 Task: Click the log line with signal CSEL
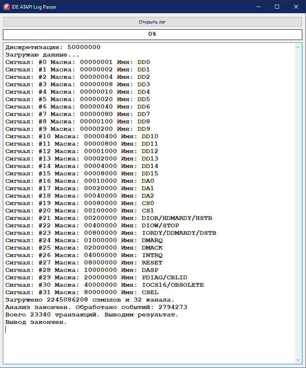pyautogui.click(x=82, y=293)
